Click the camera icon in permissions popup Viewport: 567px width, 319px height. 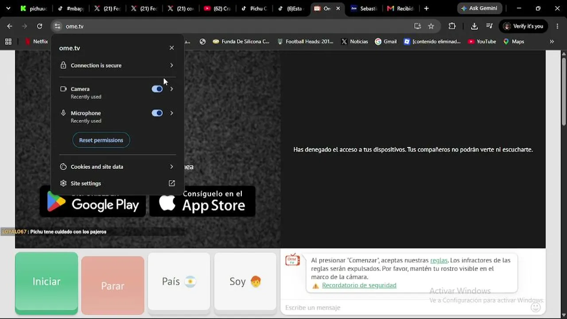63,89
